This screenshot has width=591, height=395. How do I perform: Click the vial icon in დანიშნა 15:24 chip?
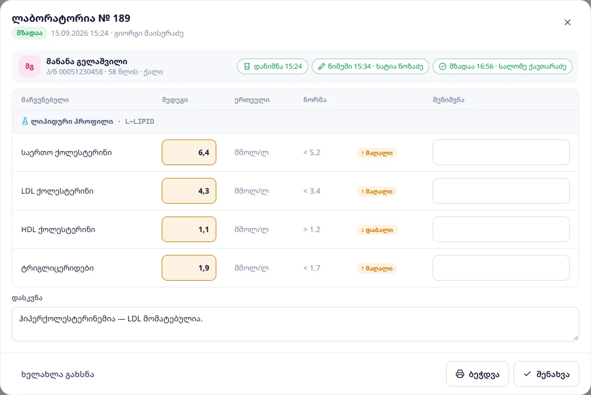point(247,66)
